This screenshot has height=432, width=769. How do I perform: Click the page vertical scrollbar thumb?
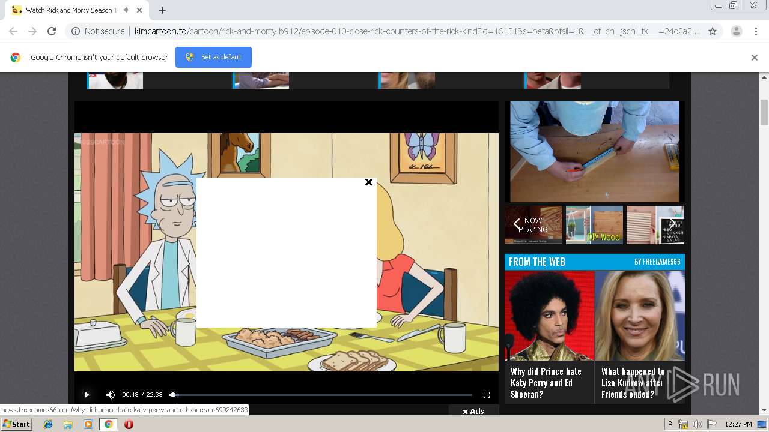[764, 112]
